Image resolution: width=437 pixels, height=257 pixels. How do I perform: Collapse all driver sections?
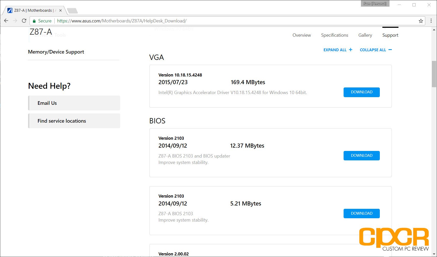click(376, 50)
